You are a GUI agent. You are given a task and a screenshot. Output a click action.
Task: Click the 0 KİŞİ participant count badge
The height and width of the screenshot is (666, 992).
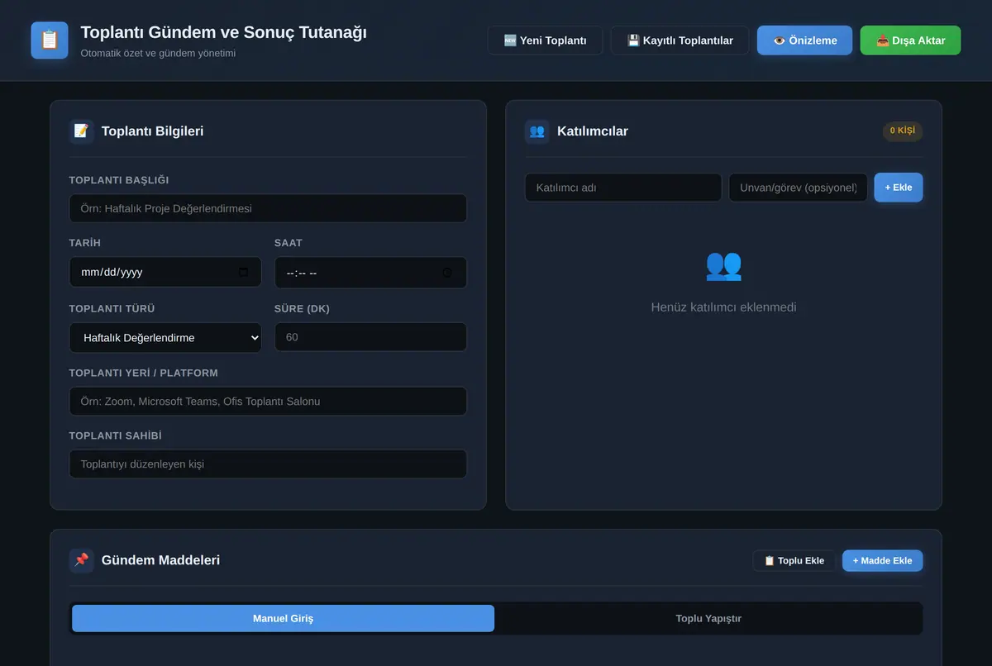point(902,131)
